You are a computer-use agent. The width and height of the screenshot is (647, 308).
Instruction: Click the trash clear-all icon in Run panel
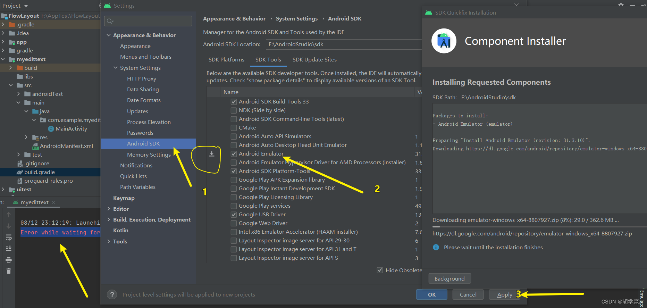pyautogui.click(x=9, y=271)
